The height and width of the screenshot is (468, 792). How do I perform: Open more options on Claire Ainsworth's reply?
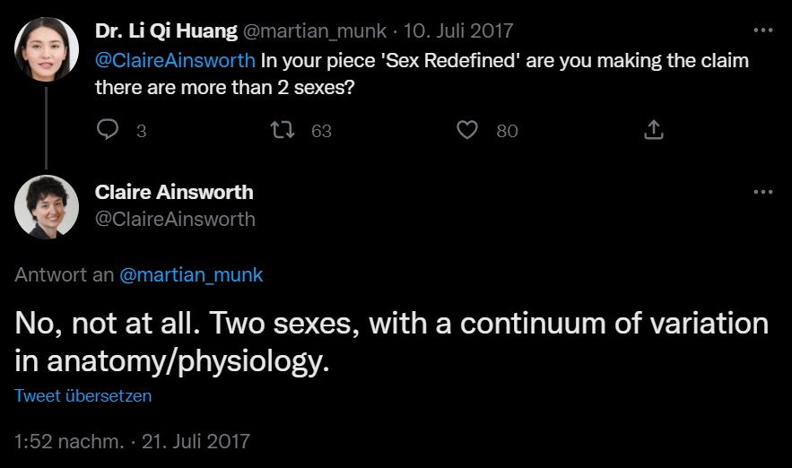click(x=762, y=192)
